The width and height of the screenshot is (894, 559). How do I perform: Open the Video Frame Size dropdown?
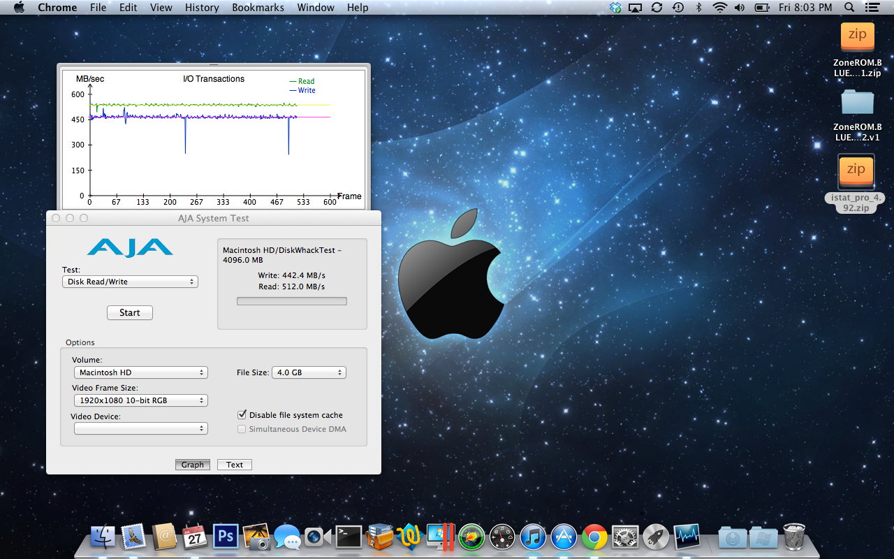tap(141, 400)
